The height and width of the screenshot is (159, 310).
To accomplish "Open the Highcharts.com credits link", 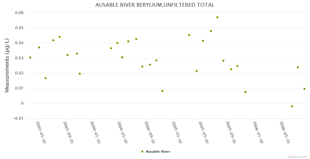I will coord(297,157).
